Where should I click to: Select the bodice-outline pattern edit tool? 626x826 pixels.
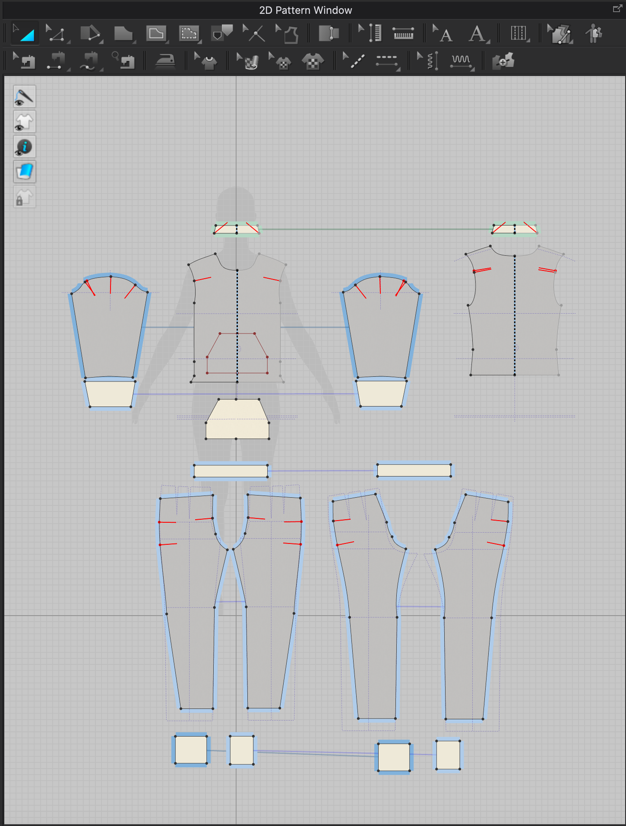pyautogui.click(x=287, y=33)
